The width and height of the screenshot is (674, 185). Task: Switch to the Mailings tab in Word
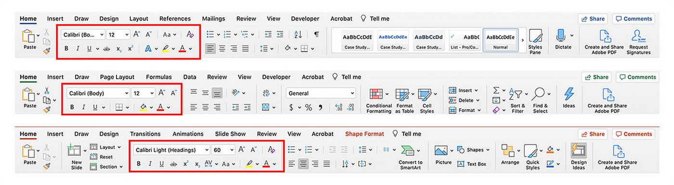(213, 19)
